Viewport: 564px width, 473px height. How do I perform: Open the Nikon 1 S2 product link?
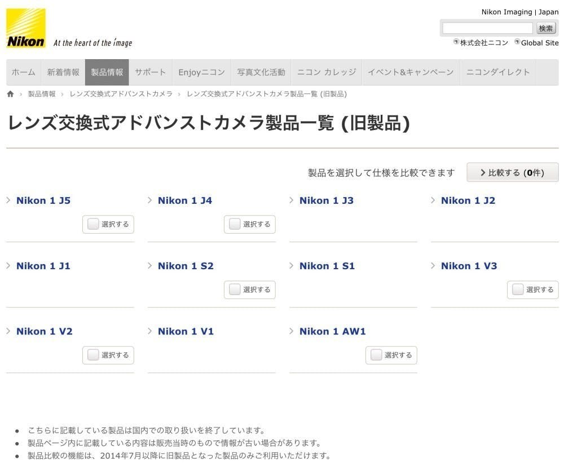(186, 266)
